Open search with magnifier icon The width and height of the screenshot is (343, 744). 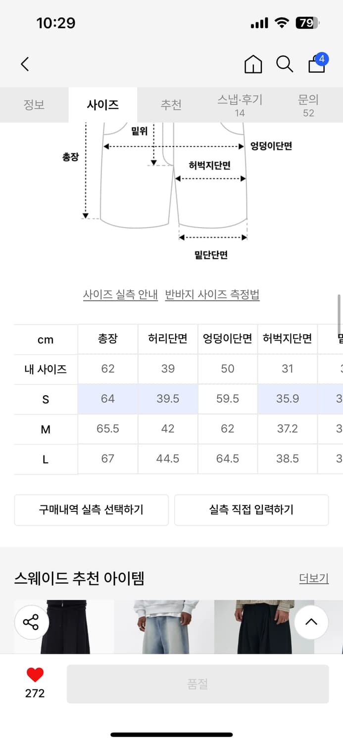(285, 64)
